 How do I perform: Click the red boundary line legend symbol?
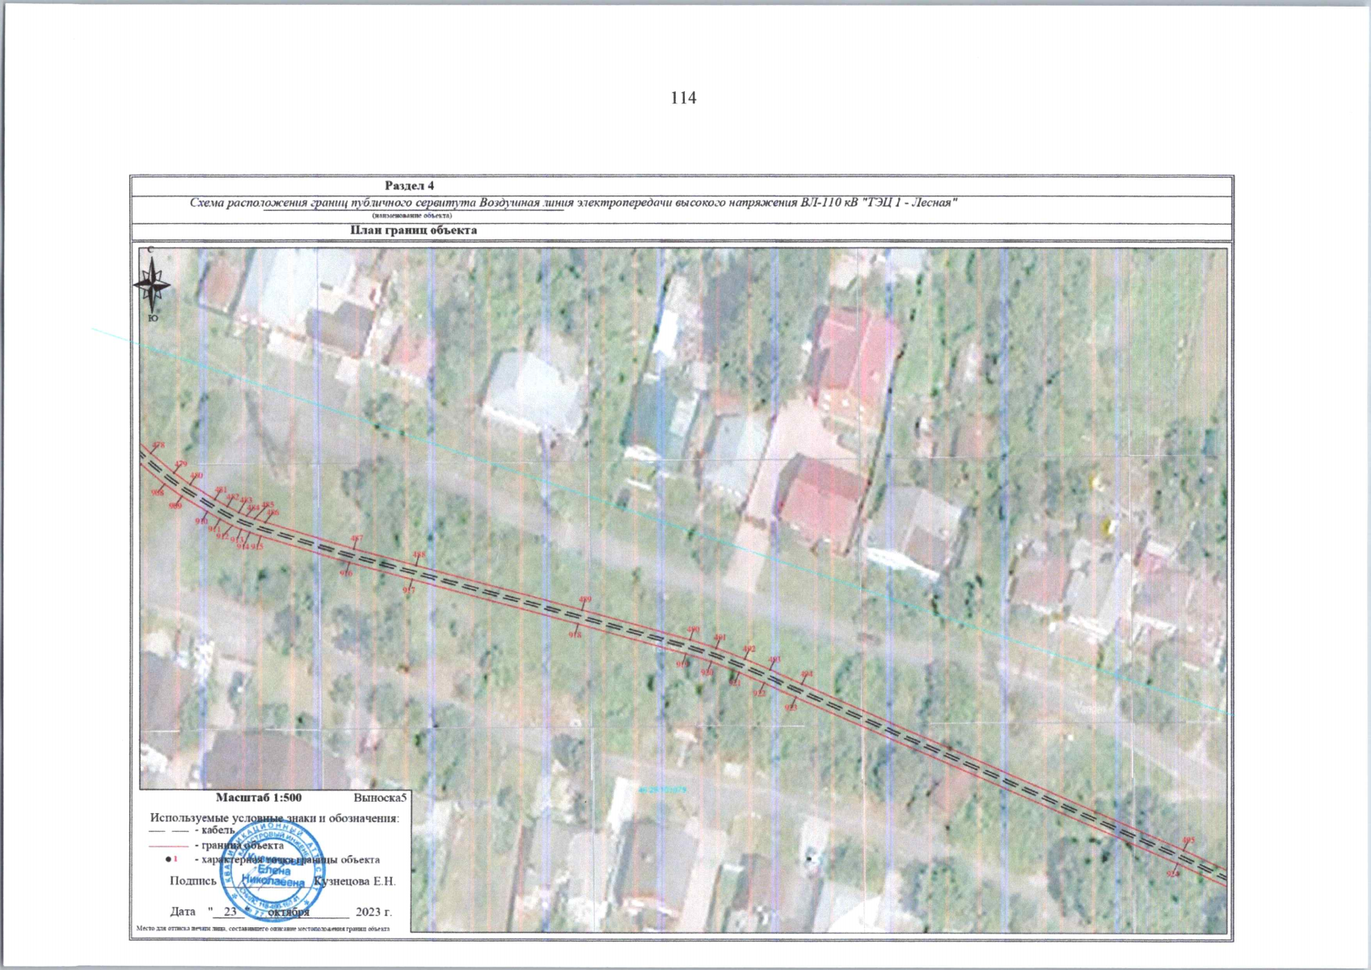(x=169, y=846)
